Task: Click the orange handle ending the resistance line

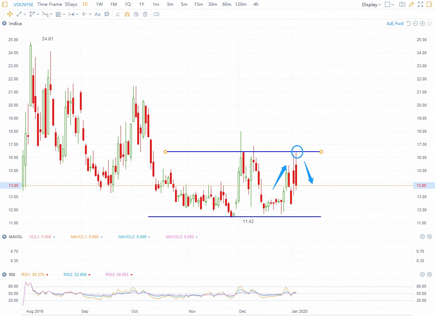Action: (x=321, y=152)
